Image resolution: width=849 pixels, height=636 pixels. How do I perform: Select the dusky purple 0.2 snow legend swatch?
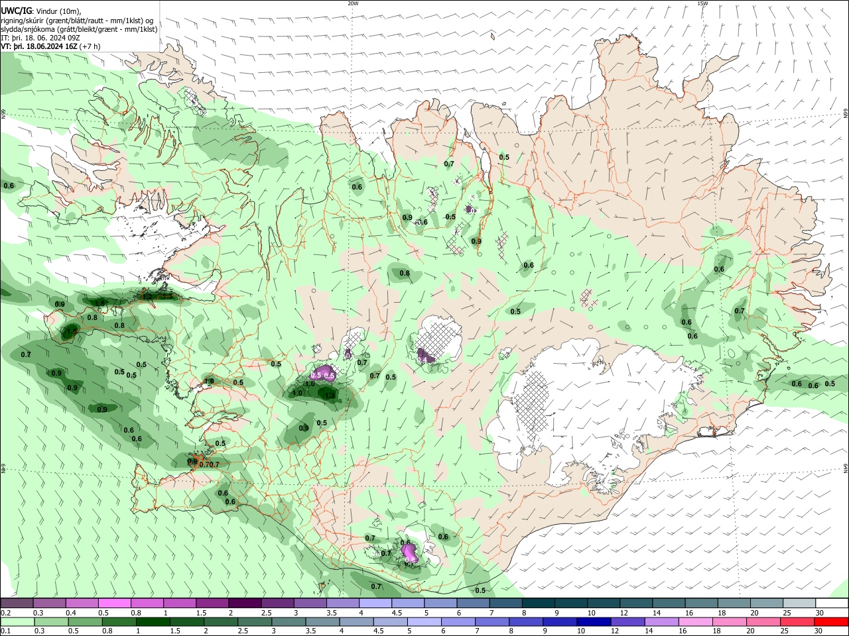17,603
